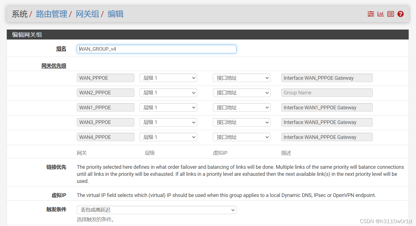Click the 组名 field label

(x=61, y=49)
